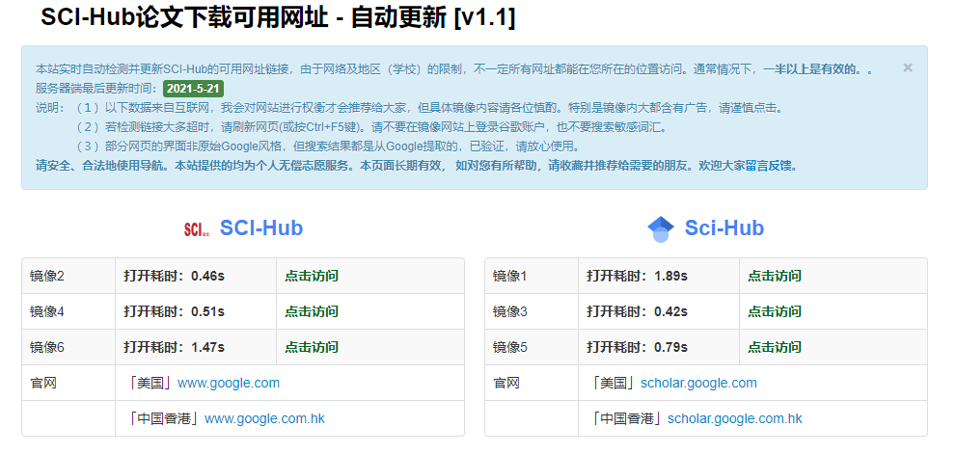
Task: Click the 打开耗时: 0.42s cell
Action: coord(659,311)
